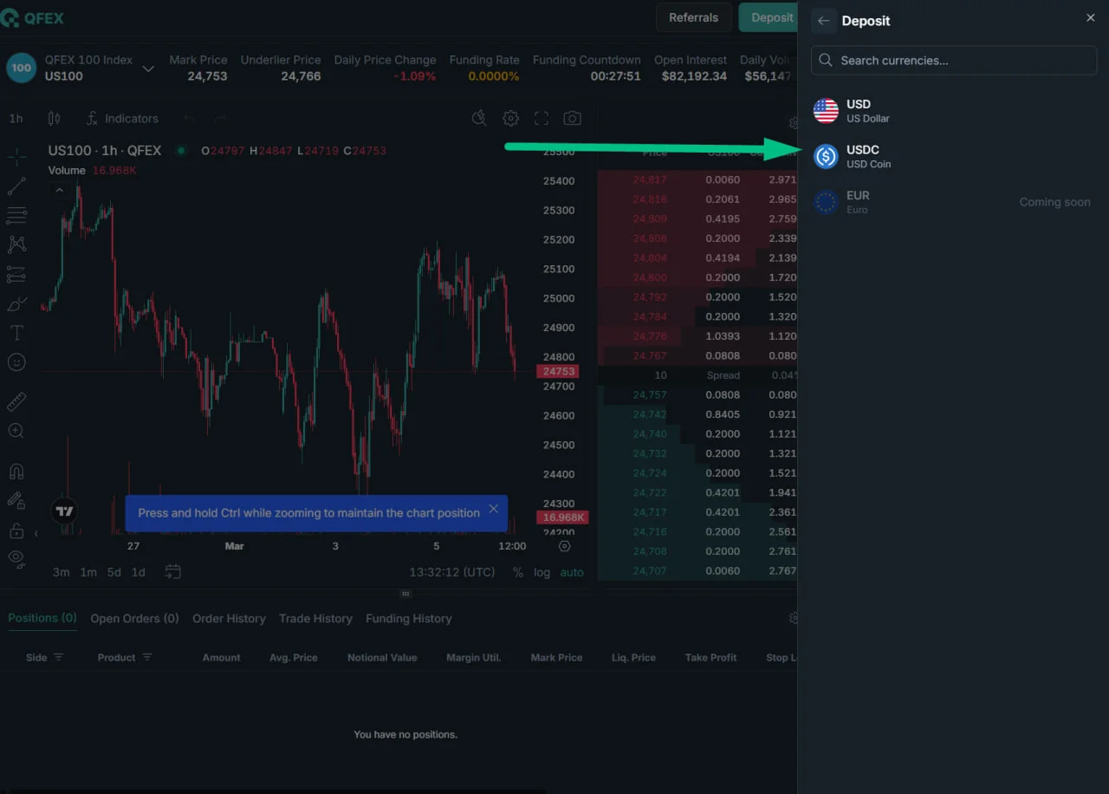Pick the brush drawing tool
This screenshot has height=794, width=1109.
[16, 303]
